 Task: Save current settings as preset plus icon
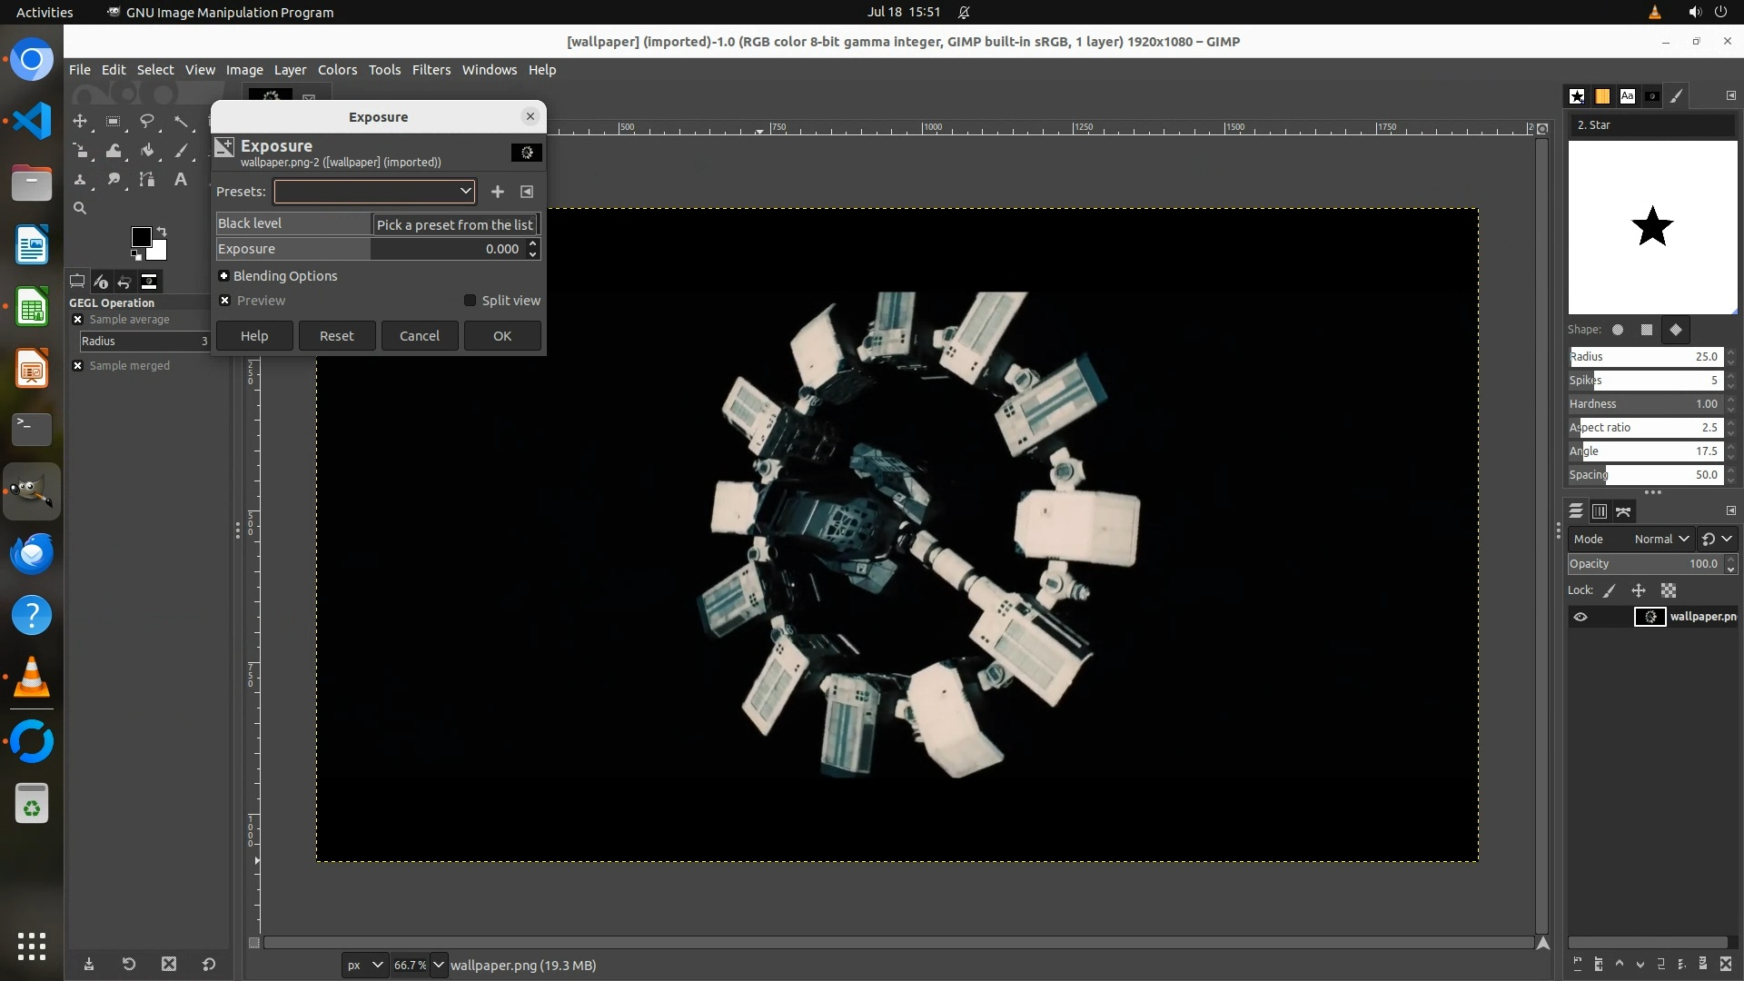click(x=497, y=192)
